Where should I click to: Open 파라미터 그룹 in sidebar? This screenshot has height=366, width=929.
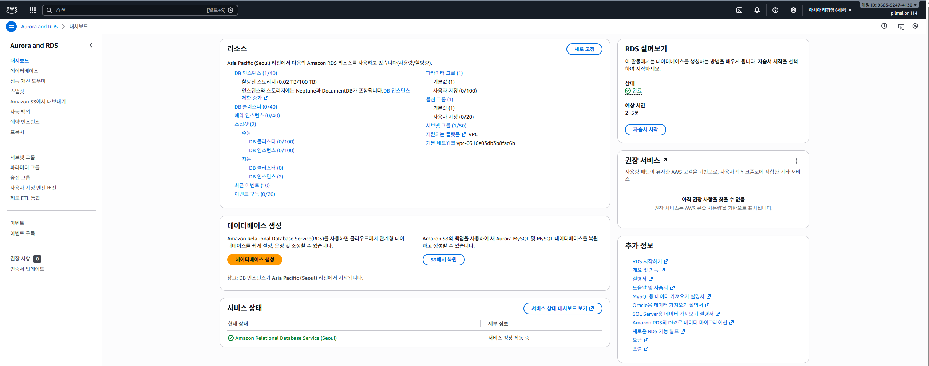[x=25, y=168]
